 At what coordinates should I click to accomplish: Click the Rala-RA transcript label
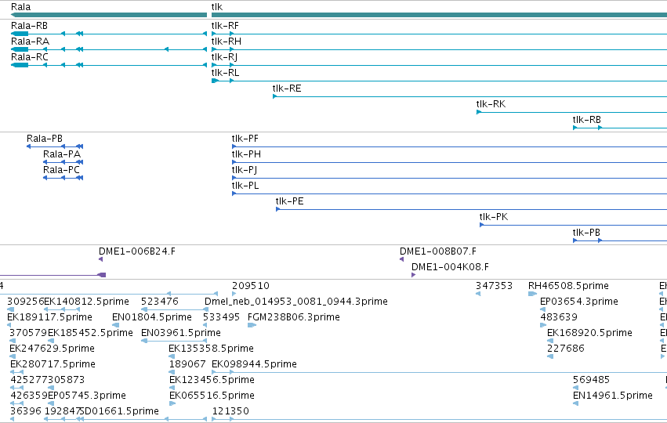coord(31,42)
